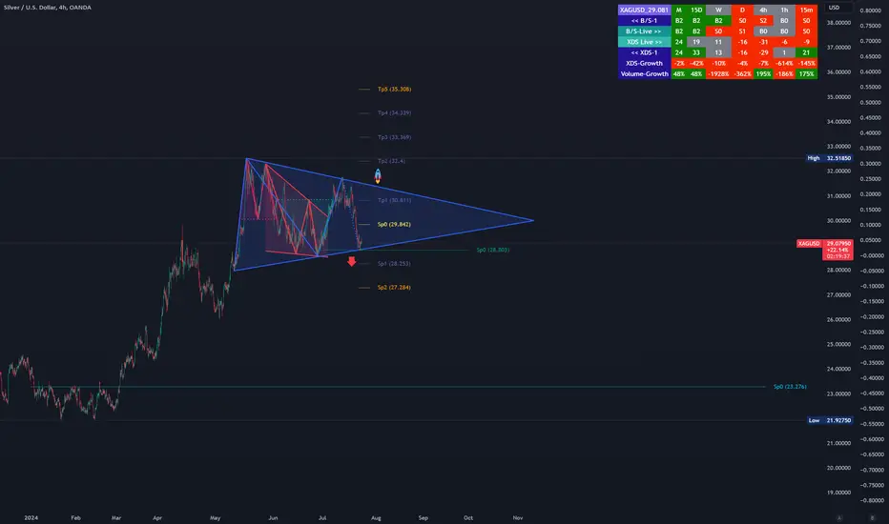The height and width of the screenshot is (524, 889).
Task: Click the -31 cell in XDS Live row
Action: coord(763,42)
